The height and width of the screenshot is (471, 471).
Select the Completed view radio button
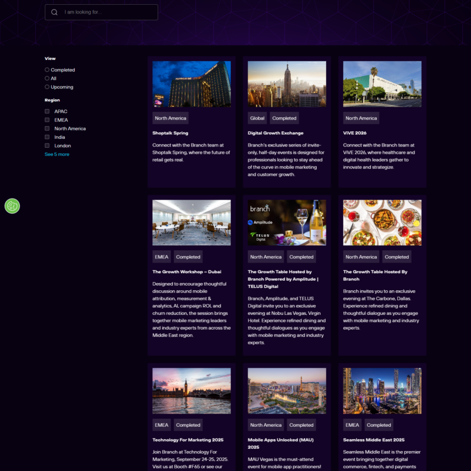(x=47, y=70)
